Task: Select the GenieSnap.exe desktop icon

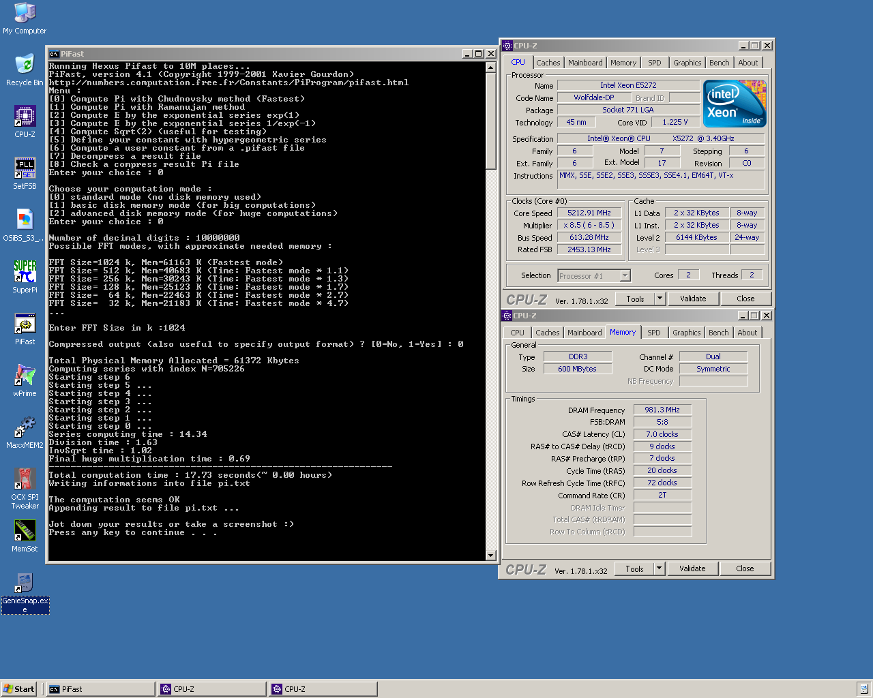Action: (x=25, y=593)
